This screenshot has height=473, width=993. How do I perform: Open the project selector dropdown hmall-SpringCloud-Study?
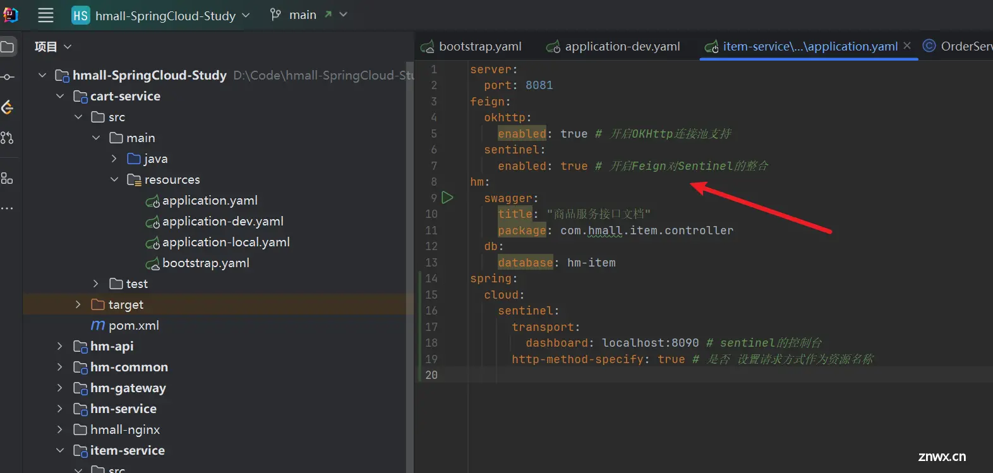pos(160,16)
